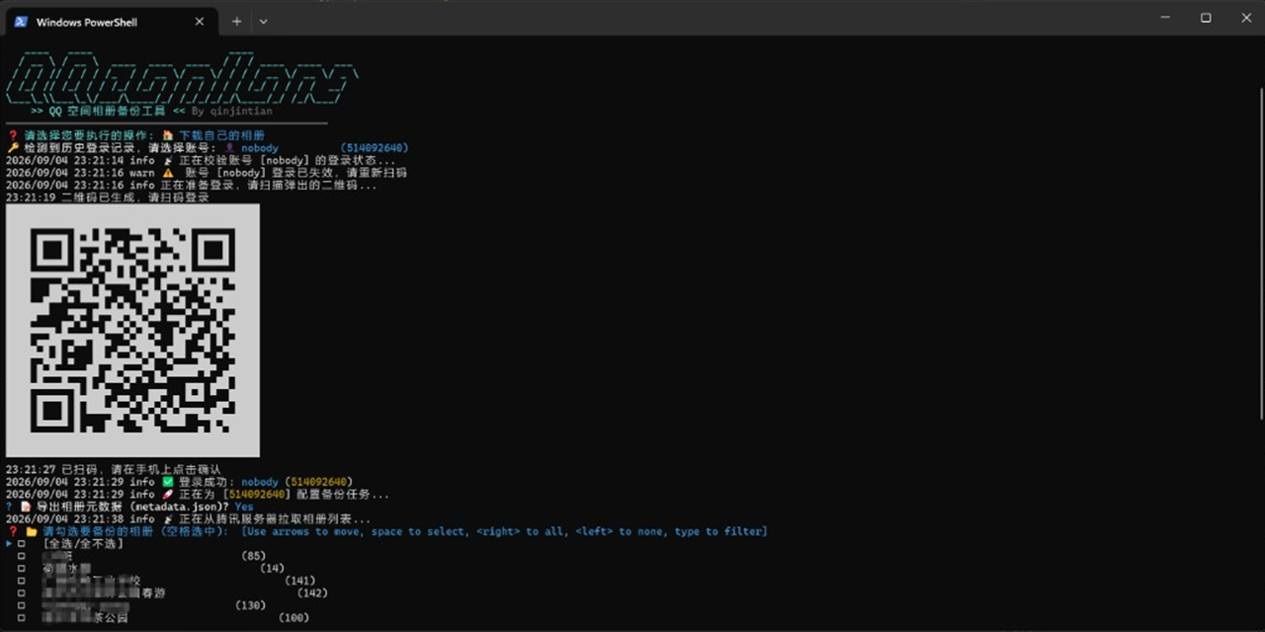Click the PowerShell icon in the tab
1265x632 pixels.
click(x=20, y=22)
